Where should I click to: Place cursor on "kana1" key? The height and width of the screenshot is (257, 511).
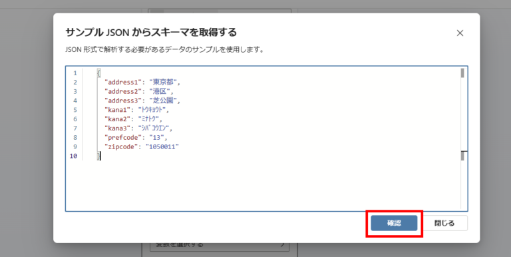[x=118, y=110]
